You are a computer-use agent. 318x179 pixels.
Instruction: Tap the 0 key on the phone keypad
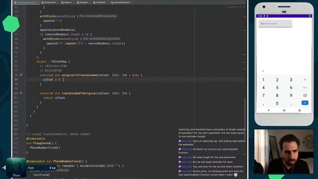(277, 103)
